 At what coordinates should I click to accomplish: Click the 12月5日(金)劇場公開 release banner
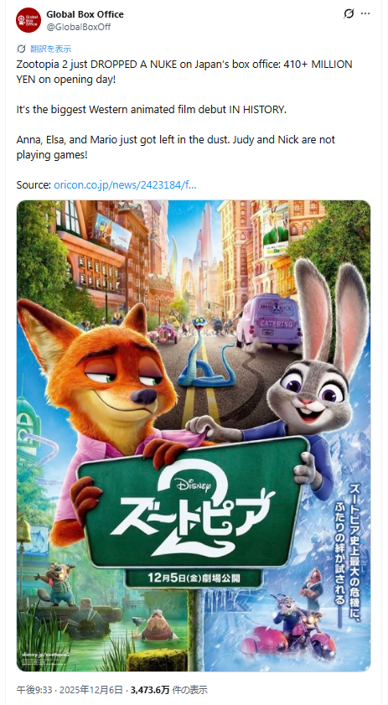pyautogui.click(x=194, y=577)
